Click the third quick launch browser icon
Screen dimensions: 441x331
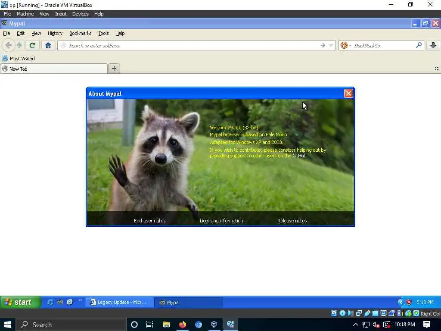point(70,302)
